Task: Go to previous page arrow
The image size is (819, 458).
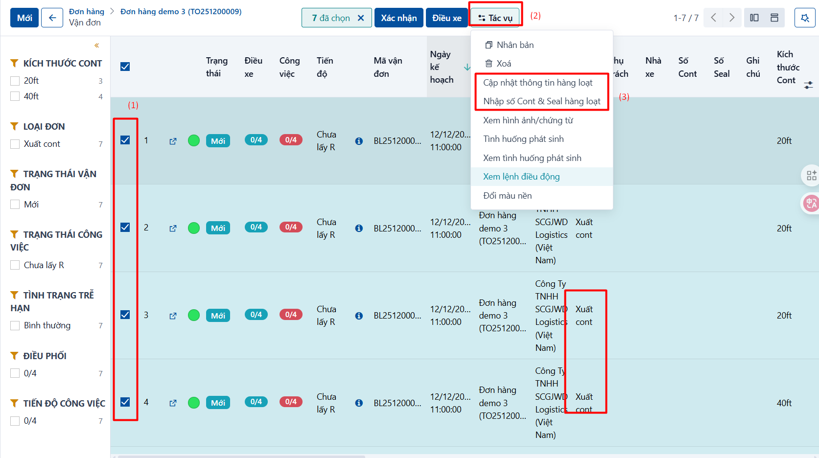Action: [x=714, y=18]
